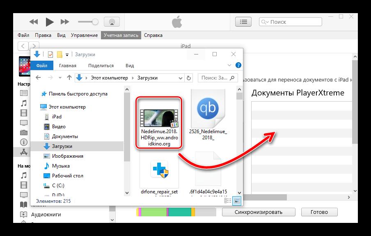Open the Управление menu in iTunes
This screenshot has width=371, height=236.
[84, 35]
